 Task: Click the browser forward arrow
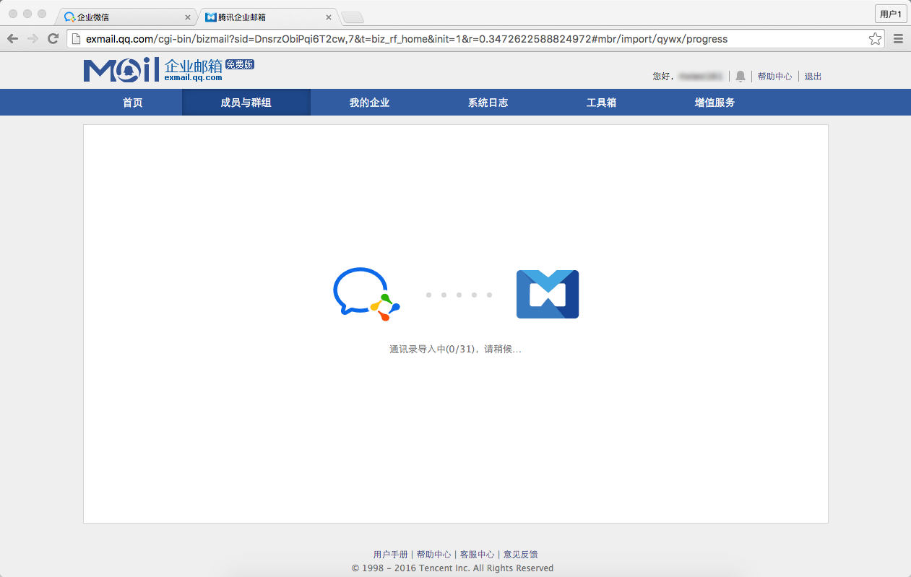click(x=33, y=39)
